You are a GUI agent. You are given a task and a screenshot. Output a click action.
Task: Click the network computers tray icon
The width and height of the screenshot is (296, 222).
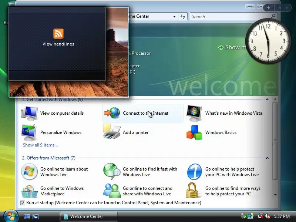tap(250, 216)
